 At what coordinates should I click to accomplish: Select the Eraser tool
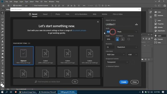pos(2,48)
